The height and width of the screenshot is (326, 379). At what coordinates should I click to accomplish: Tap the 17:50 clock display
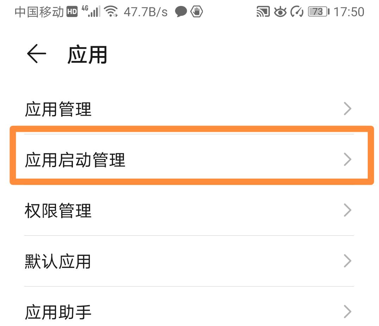tap(350, 12)
